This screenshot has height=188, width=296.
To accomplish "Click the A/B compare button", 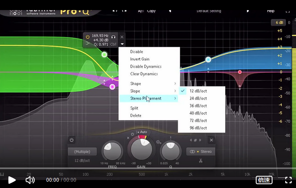I will (x=141, y=11).
